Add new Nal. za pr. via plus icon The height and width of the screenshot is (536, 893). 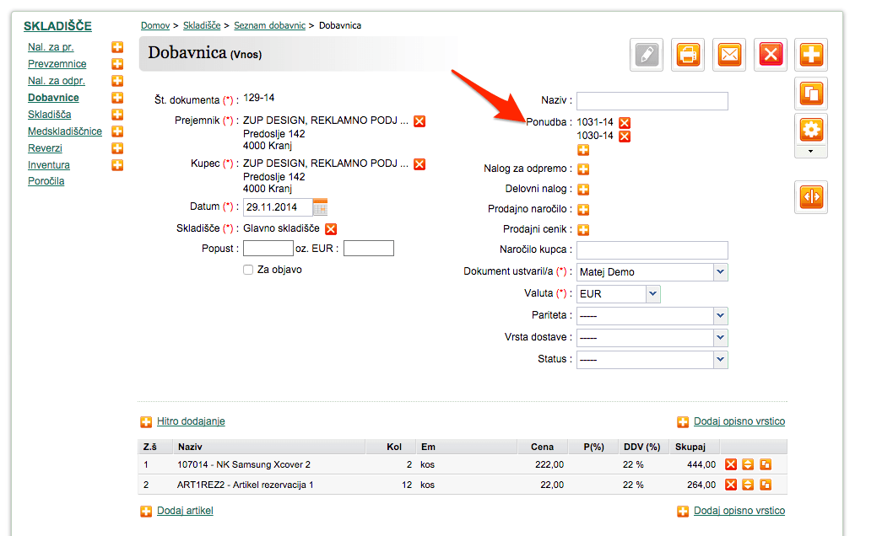click(x=117, y=47)
